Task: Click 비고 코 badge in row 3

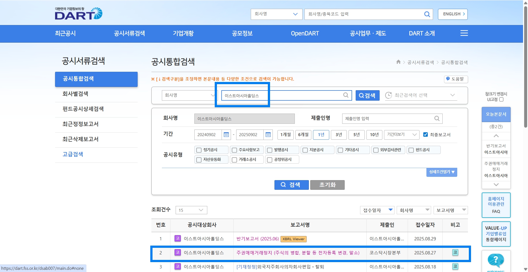Action: click(x=455, y=266)
